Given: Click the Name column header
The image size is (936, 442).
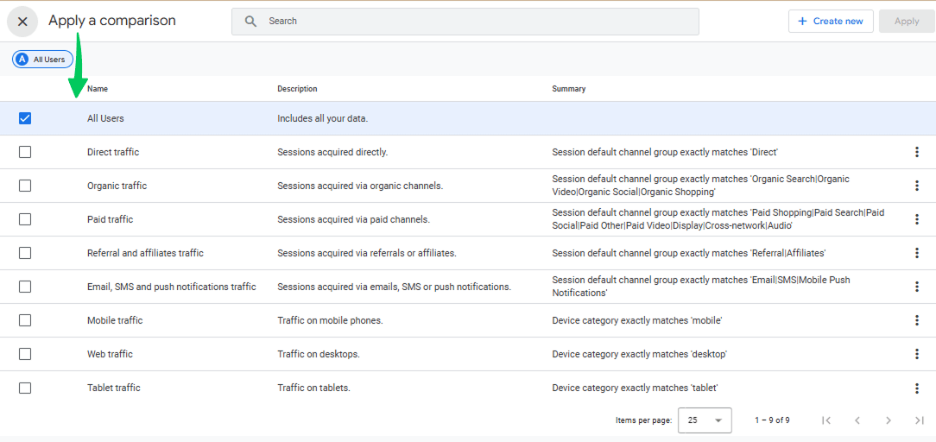Looking at the screenshot, I should (x=98, y=89).
